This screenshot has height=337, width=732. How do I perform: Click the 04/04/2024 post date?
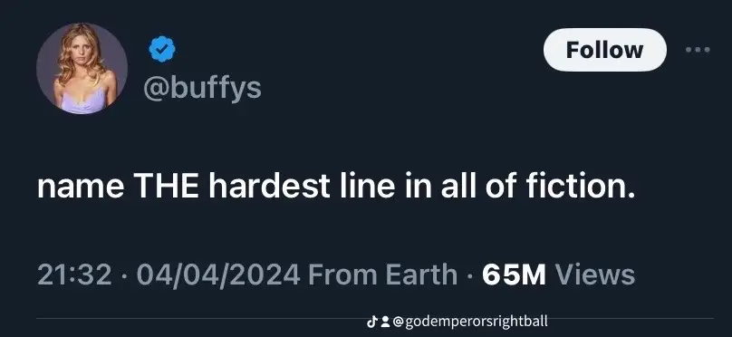(x=218, y=274)
